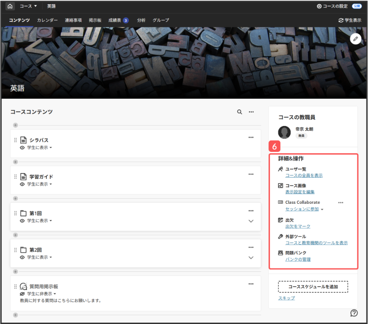Open the 成績表 tab
Screen dimensions: 369x324
(115, 20)
